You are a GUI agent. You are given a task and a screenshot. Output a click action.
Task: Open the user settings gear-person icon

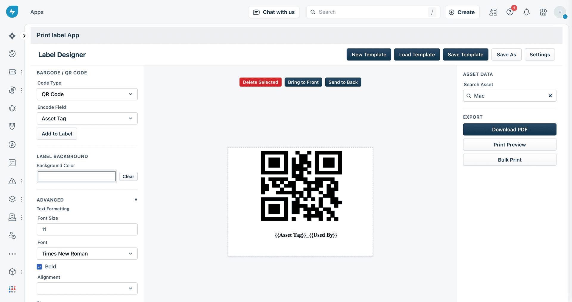click(12, 236)
